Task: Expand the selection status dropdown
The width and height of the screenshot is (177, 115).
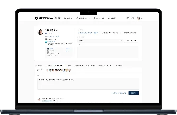Action: coord(100,41)
